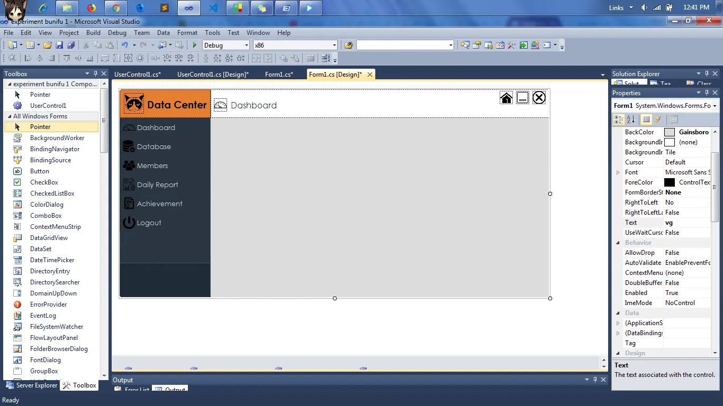
Task: Click the Center Horizontally layout icon
Action: pos(256,58)
